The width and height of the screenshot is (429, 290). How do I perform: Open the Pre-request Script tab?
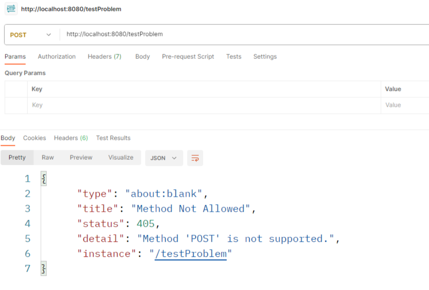coord(188,56)
